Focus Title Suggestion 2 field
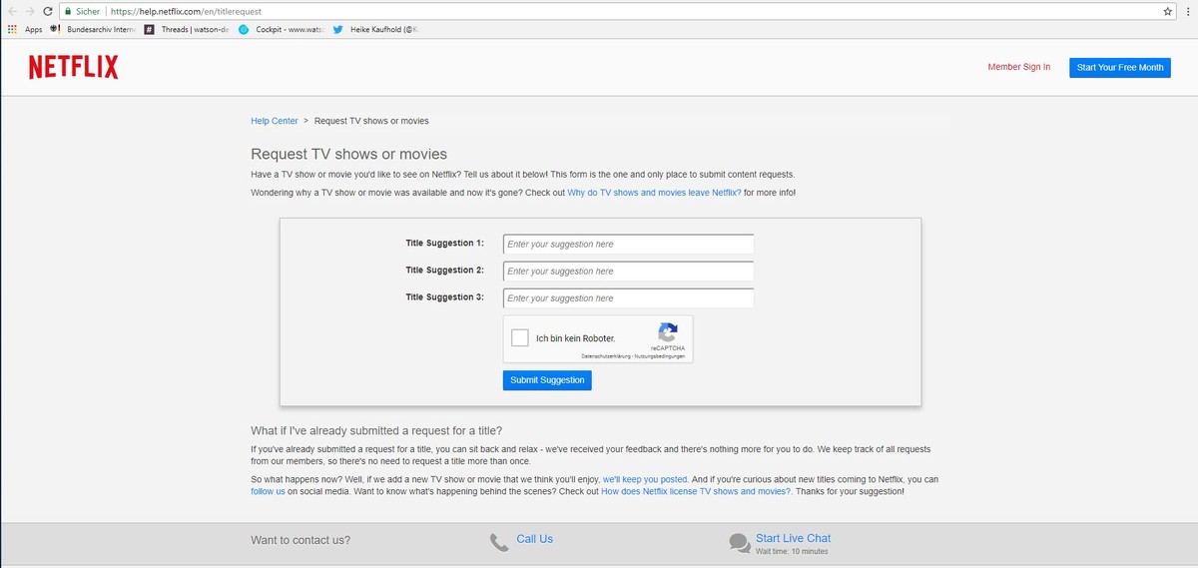 point(628,272)
